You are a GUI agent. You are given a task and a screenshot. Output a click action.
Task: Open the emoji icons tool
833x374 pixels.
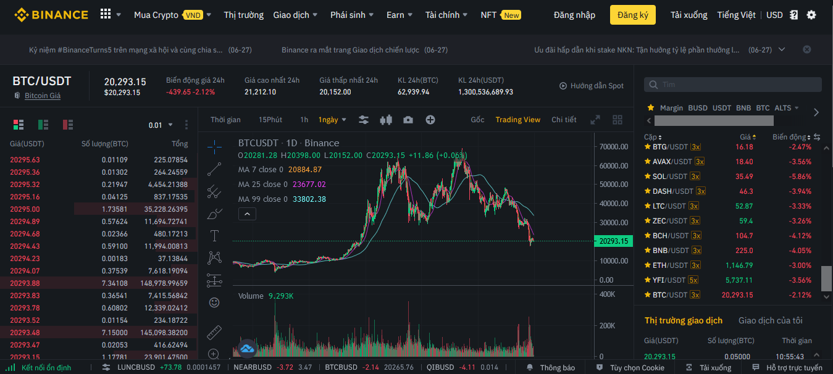(214, 302)
